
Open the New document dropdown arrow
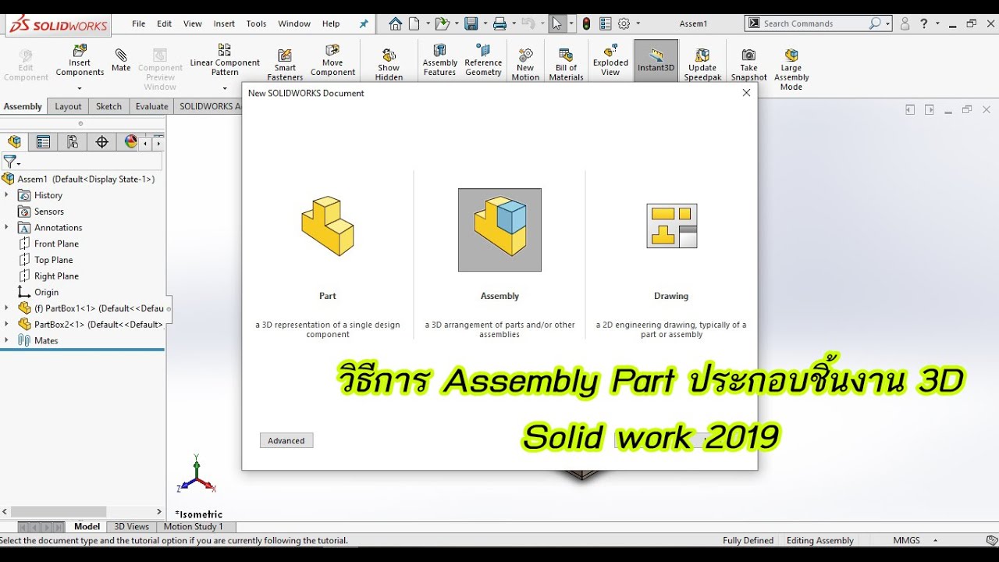click(426, 23)
